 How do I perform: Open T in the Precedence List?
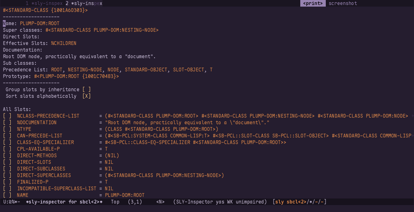click(x=211, y=70)
